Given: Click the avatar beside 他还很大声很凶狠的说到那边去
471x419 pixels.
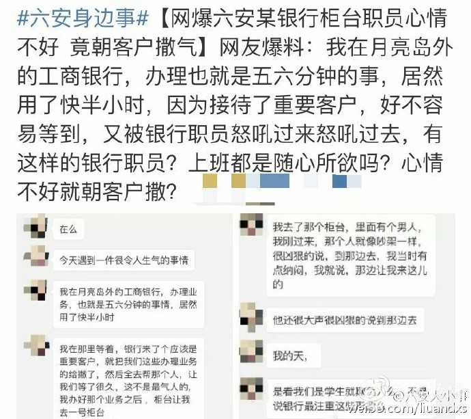Looking at the screenshot, I should [x=251, y=317].
